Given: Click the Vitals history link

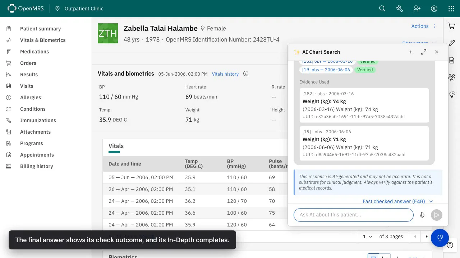Looking at the screenshot, I should (225, 74).
